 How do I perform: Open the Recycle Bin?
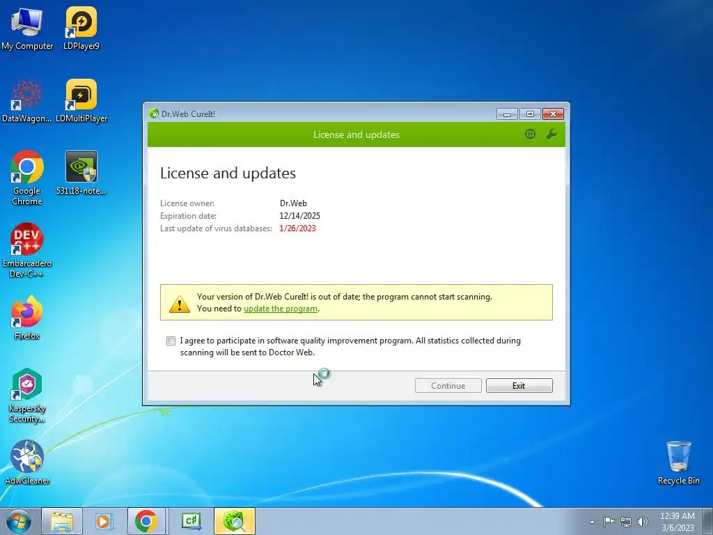678,463
